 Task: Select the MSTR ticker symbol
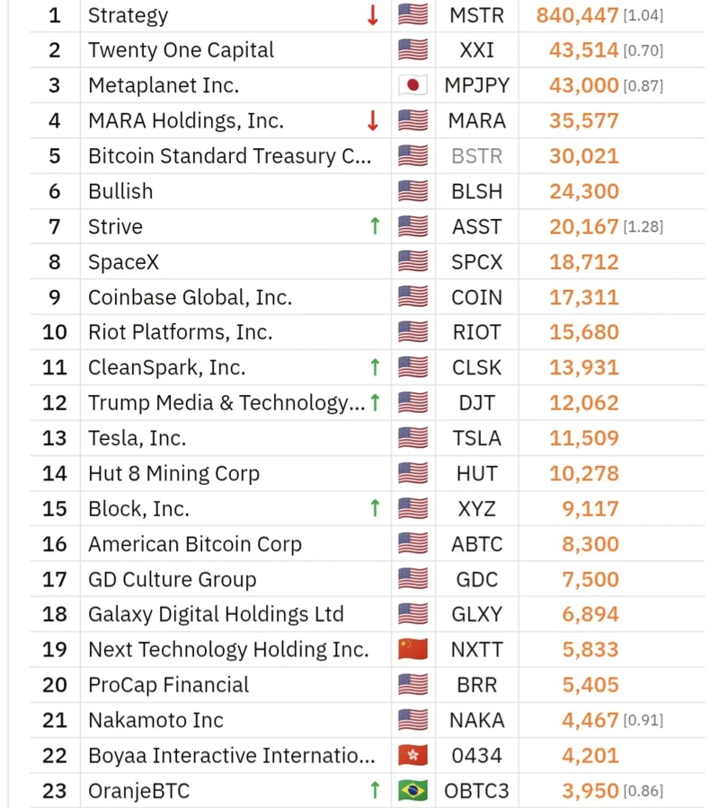[x=476, y=15]
